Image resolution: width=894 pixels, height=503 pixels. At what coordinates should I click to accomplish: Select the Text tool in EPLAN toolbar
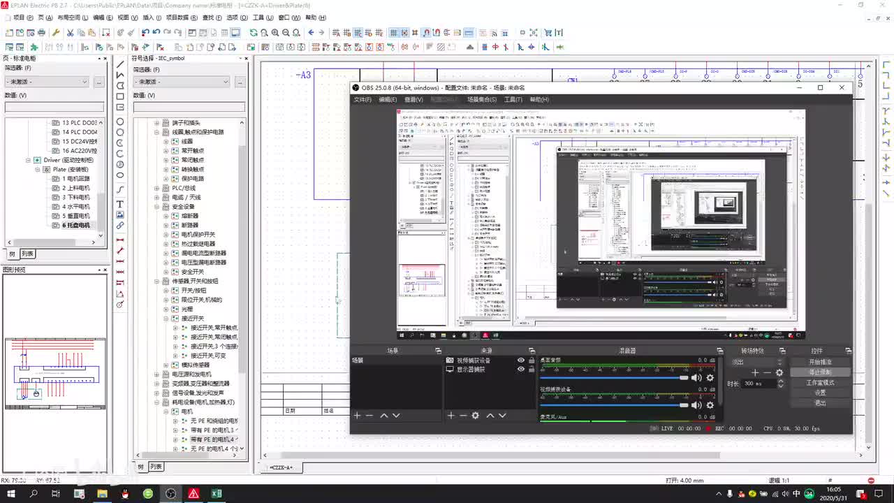[x=120, y=204]
